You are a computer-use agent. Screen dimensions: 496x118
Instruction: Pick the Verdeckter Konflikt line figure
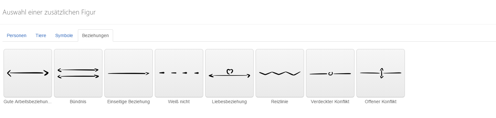[330, 73]
